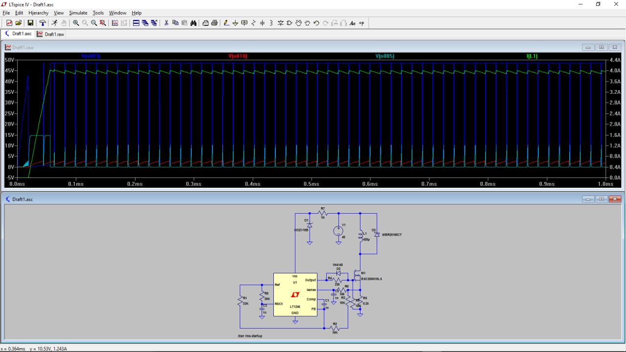
Task: Select the Resistor component tool
Action: pyautogui.click(x=253, y=23)
